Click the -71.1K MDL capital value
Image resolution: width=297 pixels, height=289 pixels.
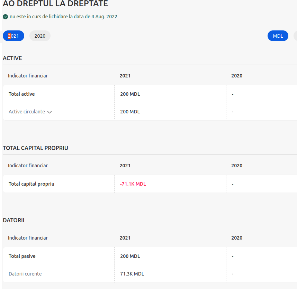(x=133, y=184)
